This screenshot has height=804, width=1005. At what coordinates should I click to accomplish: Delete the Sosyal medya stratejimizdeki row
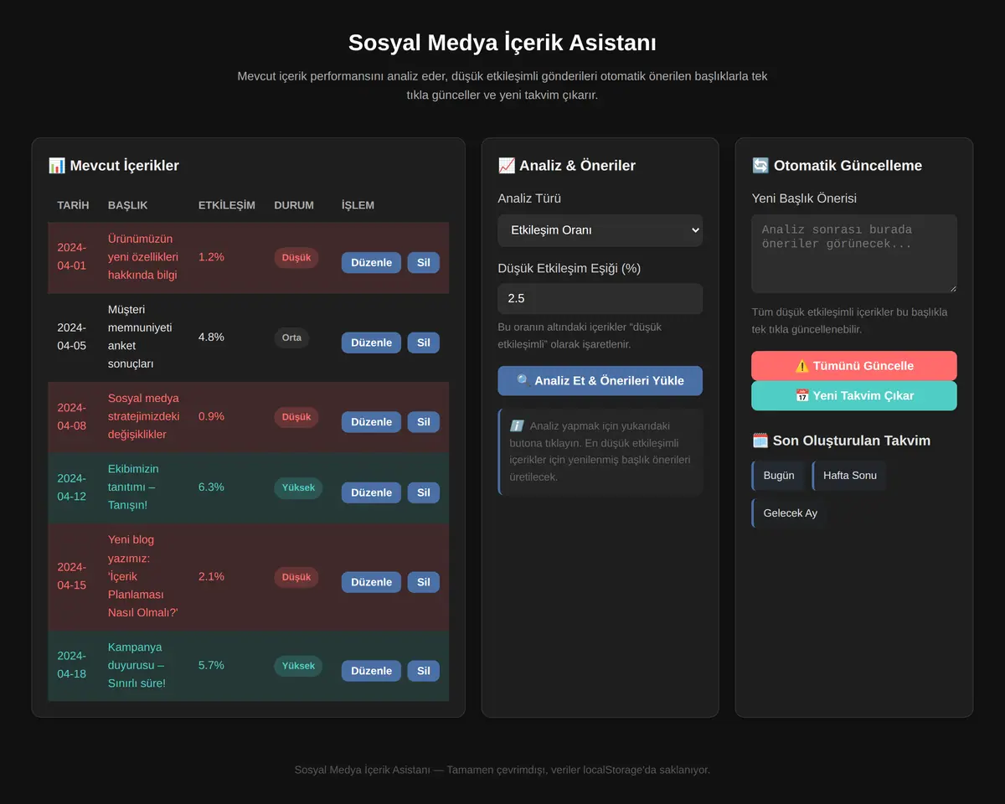click(424, 422)
